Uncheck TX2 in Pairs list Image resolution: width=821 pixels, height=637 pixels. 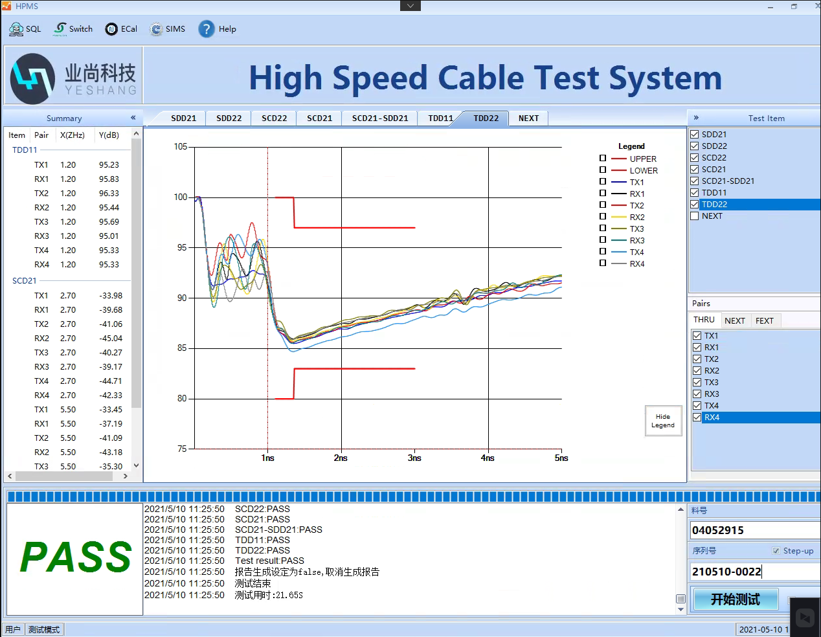[x=697, y=359]
